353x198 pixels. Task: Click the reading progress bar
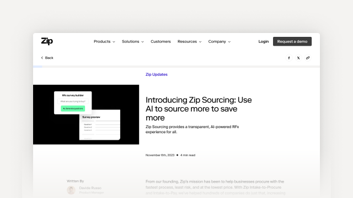click(x=176, y=67)
